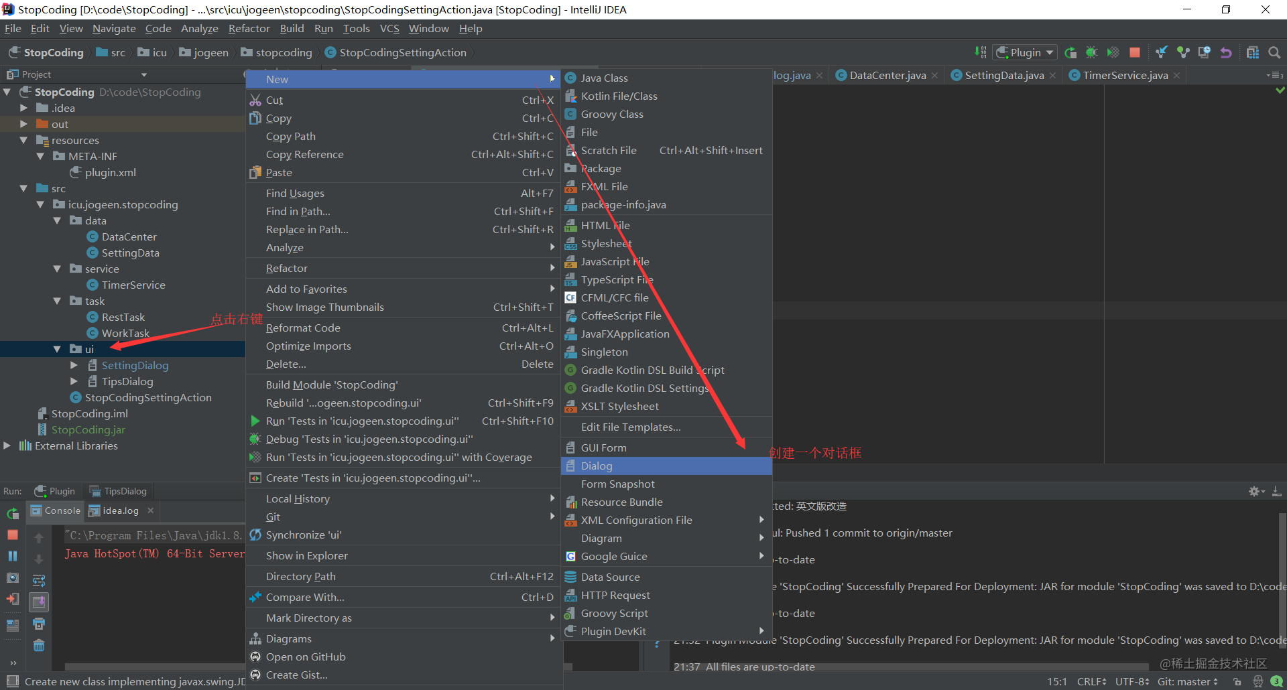The width and height of the screenshot is (1287, 690).
Task: Click the TipsDialog tab in Run panel
Action: click(118, 491)
